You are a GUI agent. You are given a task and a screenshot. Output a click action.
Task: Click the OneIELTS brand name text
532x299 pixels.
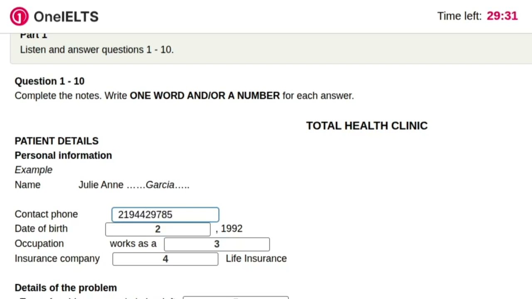coord(66,17)
